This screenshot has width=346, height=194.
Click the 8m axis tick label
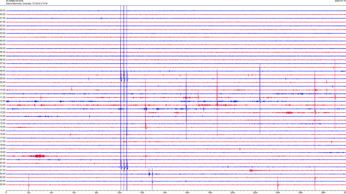(x=97, y=193)
